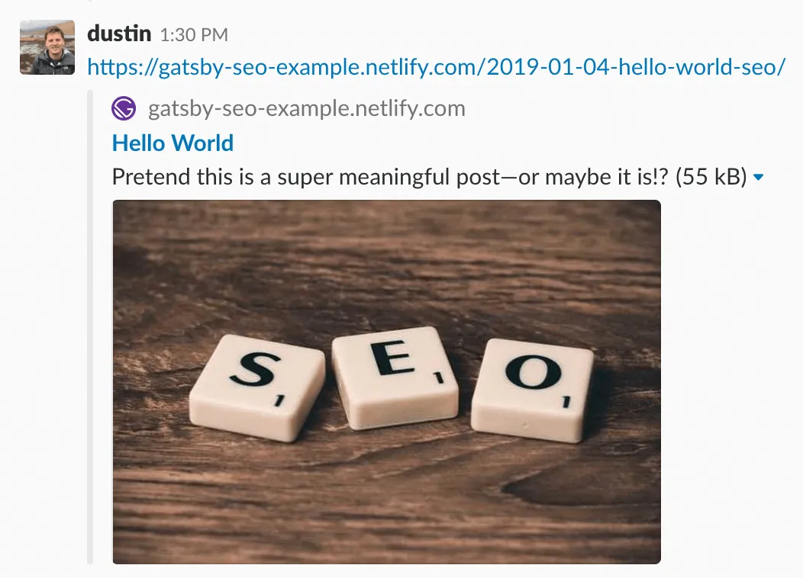Click the gatsby-seo-example.netlify.com domain text

coord(305,108)
